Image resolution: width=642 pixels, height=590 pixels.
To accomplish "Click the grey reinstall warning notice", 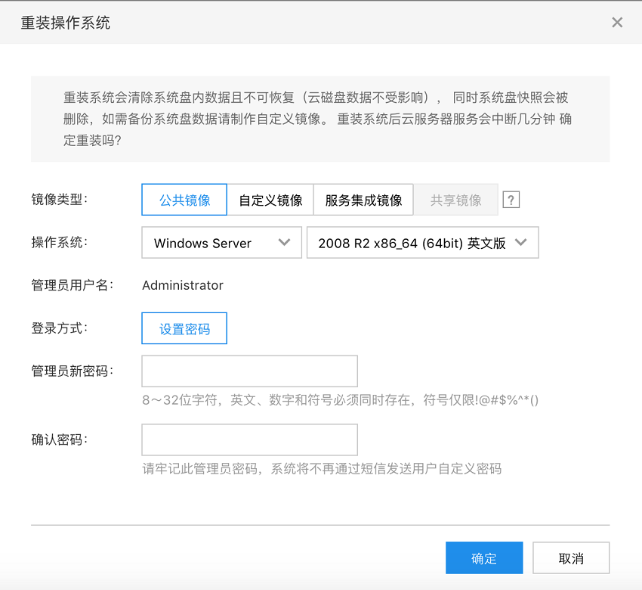I will click(319, 120).
